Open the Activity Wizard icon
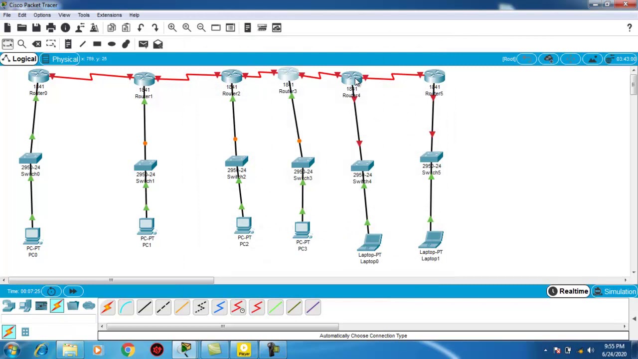 (x=94, y=28)
